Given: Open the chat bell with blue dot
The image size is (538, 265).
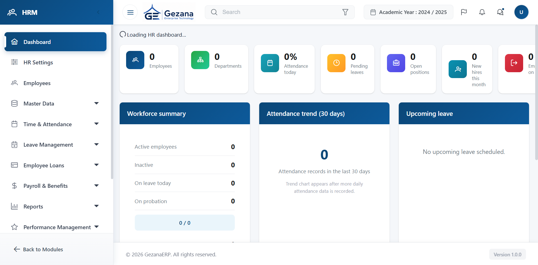Looking at the screenshot, I should [x=500, y=12].
